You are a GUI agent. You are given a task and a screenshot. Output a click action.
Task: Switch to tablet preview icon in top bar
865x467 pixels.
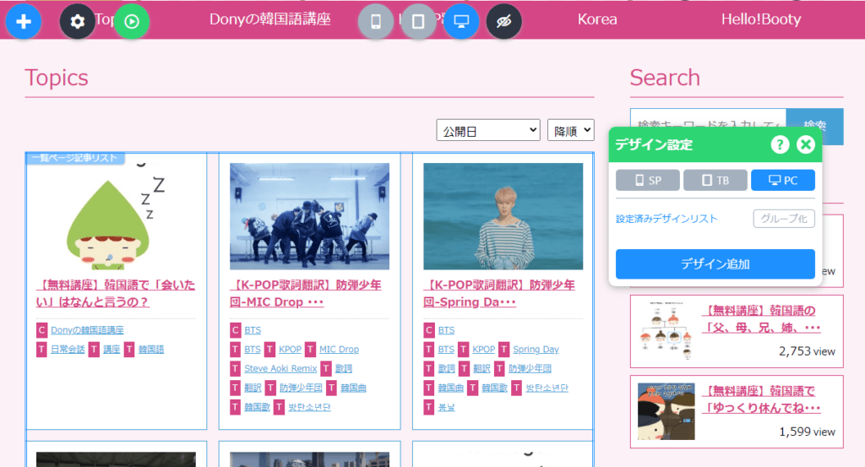tap(418, 21)
